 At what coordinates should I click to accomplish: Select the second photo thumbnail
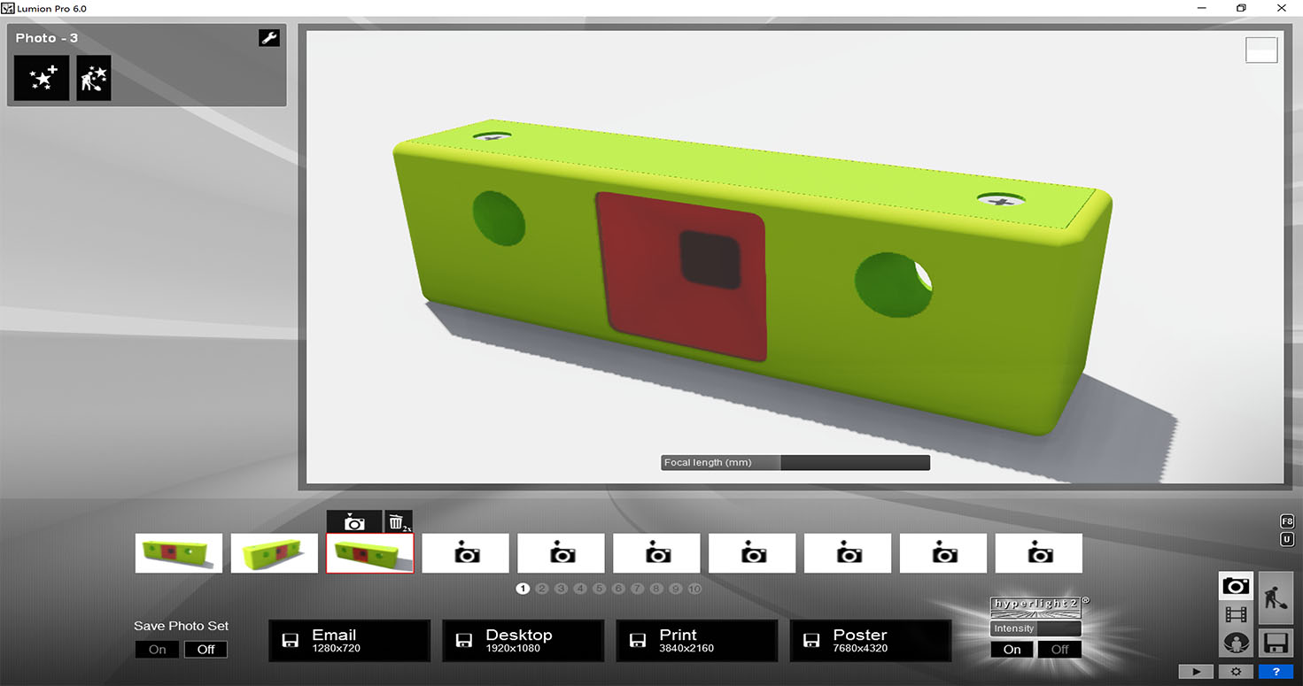[275, 553]
